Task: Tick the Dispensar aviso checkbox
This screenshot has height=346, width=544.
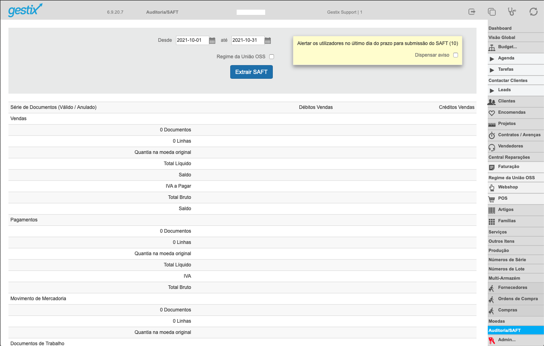Action: click(x=456, y=55)
